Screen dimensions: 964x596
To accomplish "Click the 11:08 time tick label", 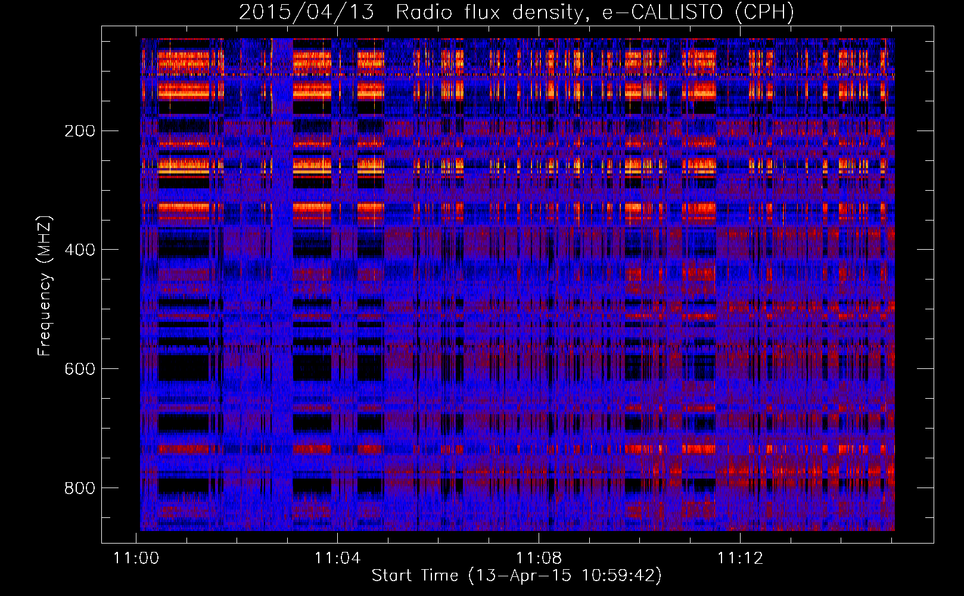I will tap(539, 558).
